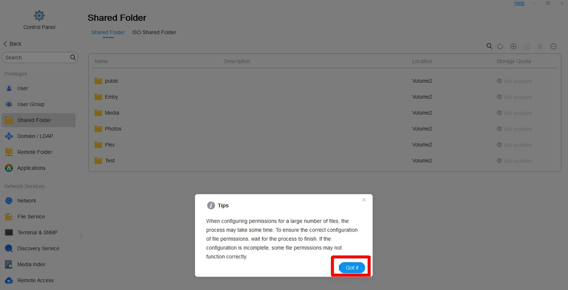Click the edit shared folder icon

[x=527, y=46]
